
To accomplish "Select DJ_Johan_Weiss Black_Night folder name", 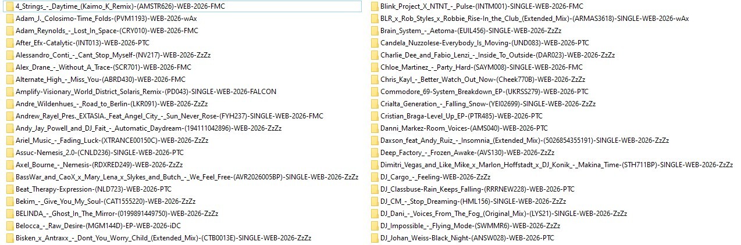I will pyautogui.click(x=467, y=238).
